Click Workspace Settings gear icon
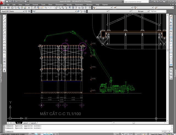Viewport: 176px width, 135px height. [x=26, y=11]
